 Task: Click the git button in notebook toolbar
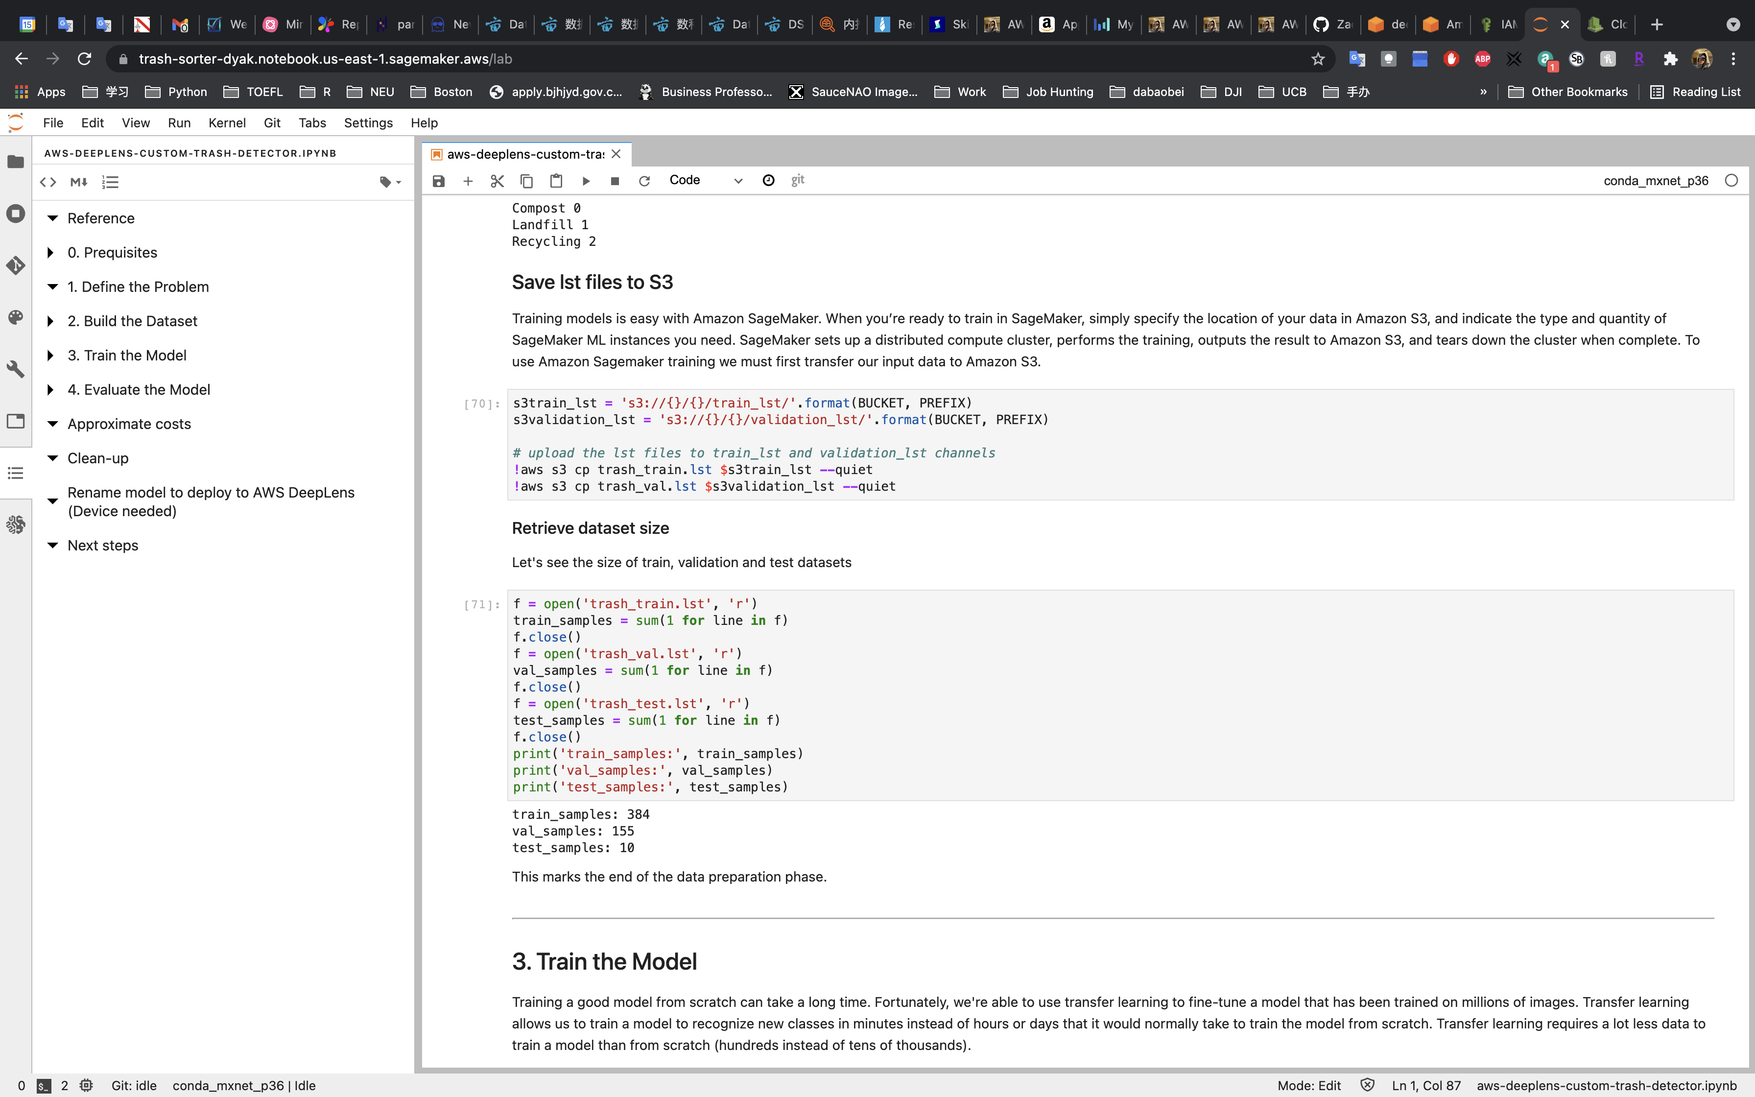[798, 180]
